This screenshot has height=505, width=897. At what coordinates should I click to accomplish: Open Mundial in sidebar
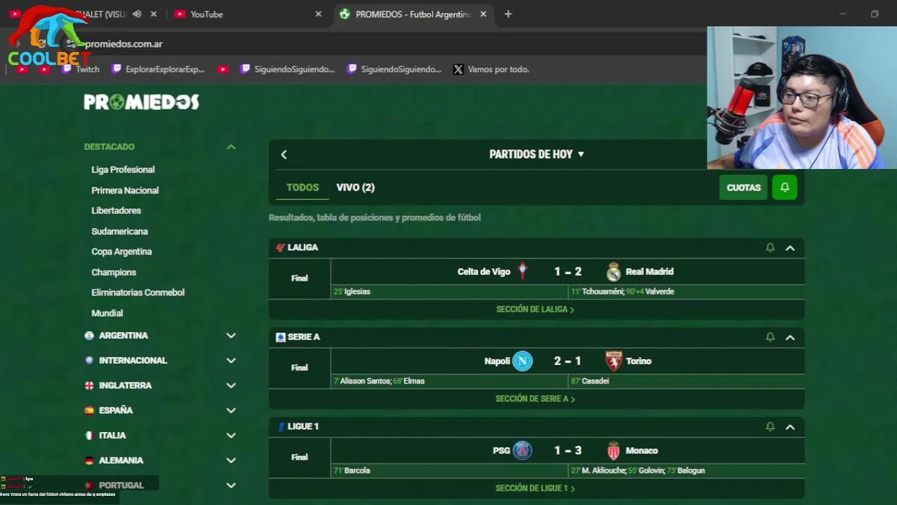coord(107,313)
